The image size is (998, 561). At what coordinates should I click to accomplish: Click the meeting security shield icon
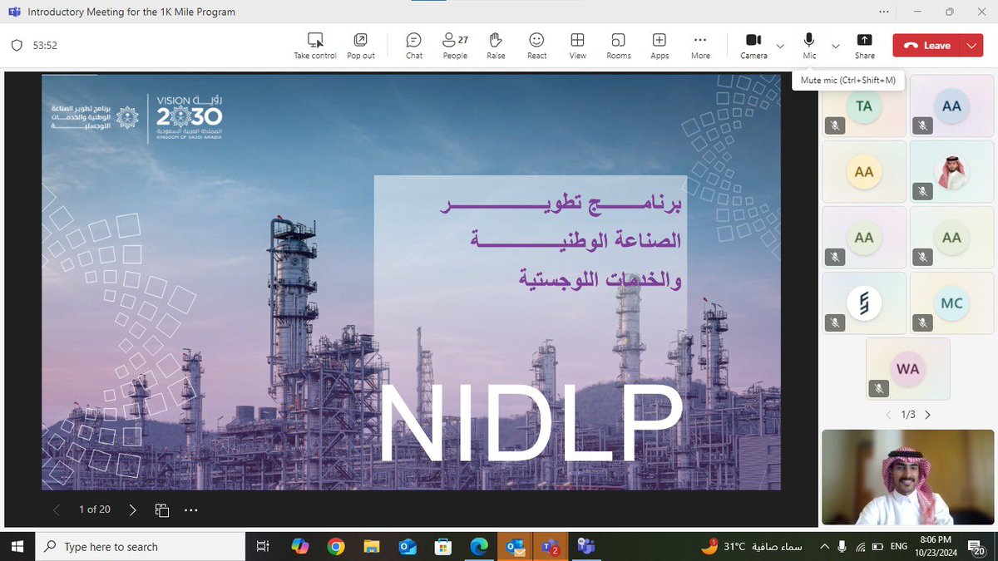(x=16, y=46)
